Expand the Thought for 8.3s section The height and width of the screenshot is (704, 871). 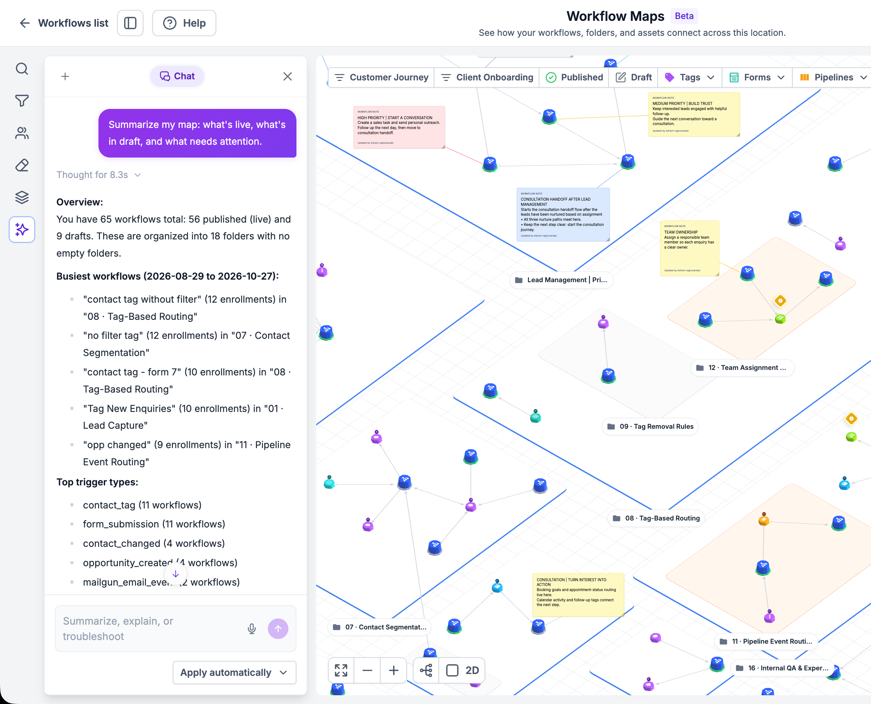pos(99,175)
